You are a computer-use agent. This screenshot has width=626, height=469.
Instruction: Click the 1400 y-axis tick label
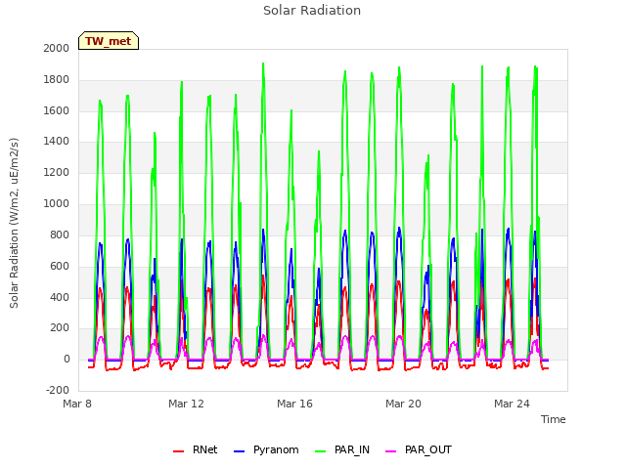[57, 141]
